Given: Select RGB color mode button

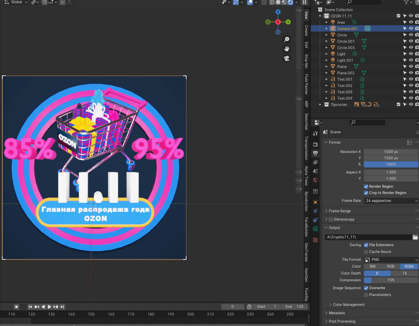Looking at the screenshot, I should [391, 266].
